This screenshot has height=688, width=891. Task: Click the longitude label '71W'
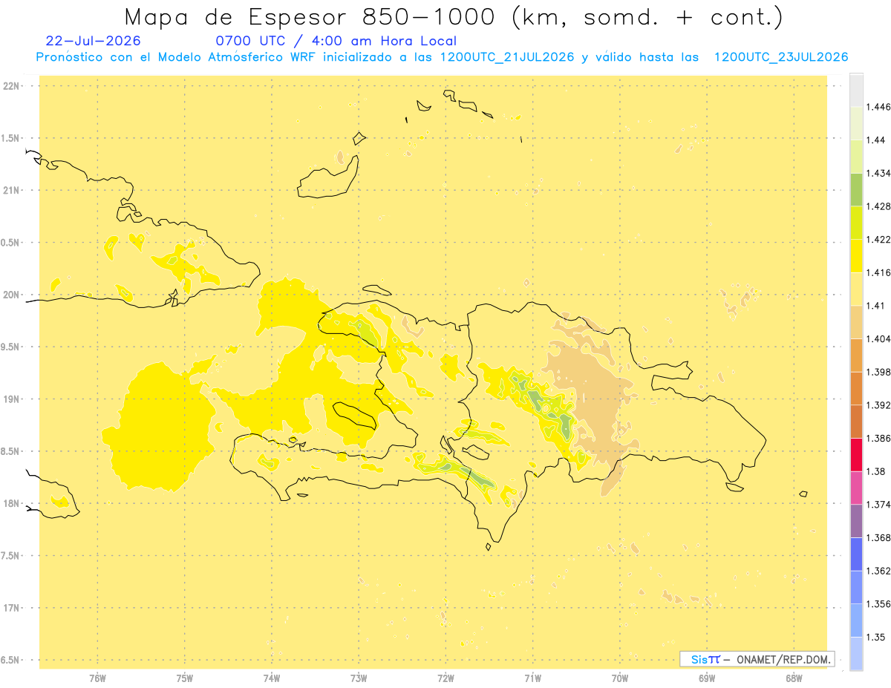coord(532,678)
